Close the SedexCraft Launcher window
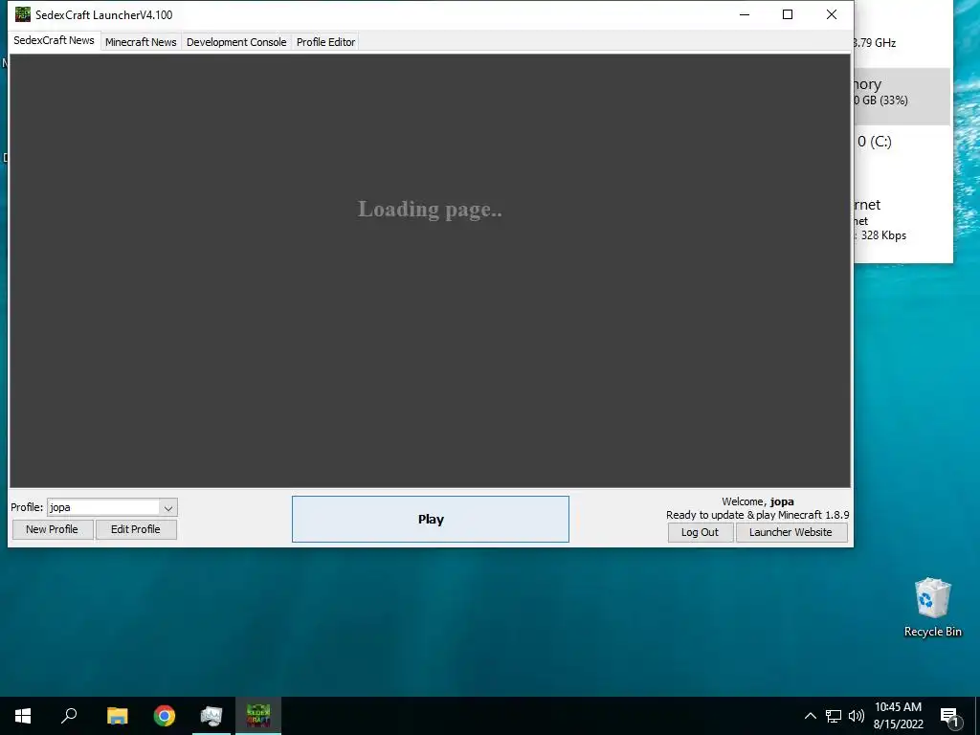The width and height of the screenshot is (980, 735). [832, 14]
